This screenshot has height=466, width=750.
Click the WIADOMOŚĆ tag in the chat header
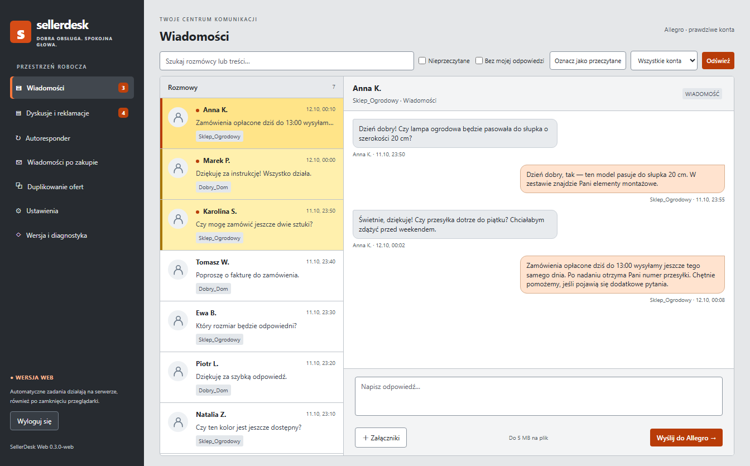coord(702,94)
